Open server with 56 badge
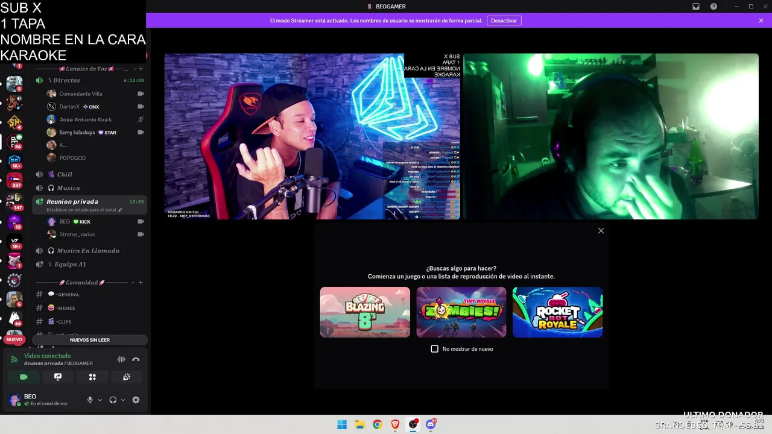This screenshot has width=772, height=434. point(14,142)
